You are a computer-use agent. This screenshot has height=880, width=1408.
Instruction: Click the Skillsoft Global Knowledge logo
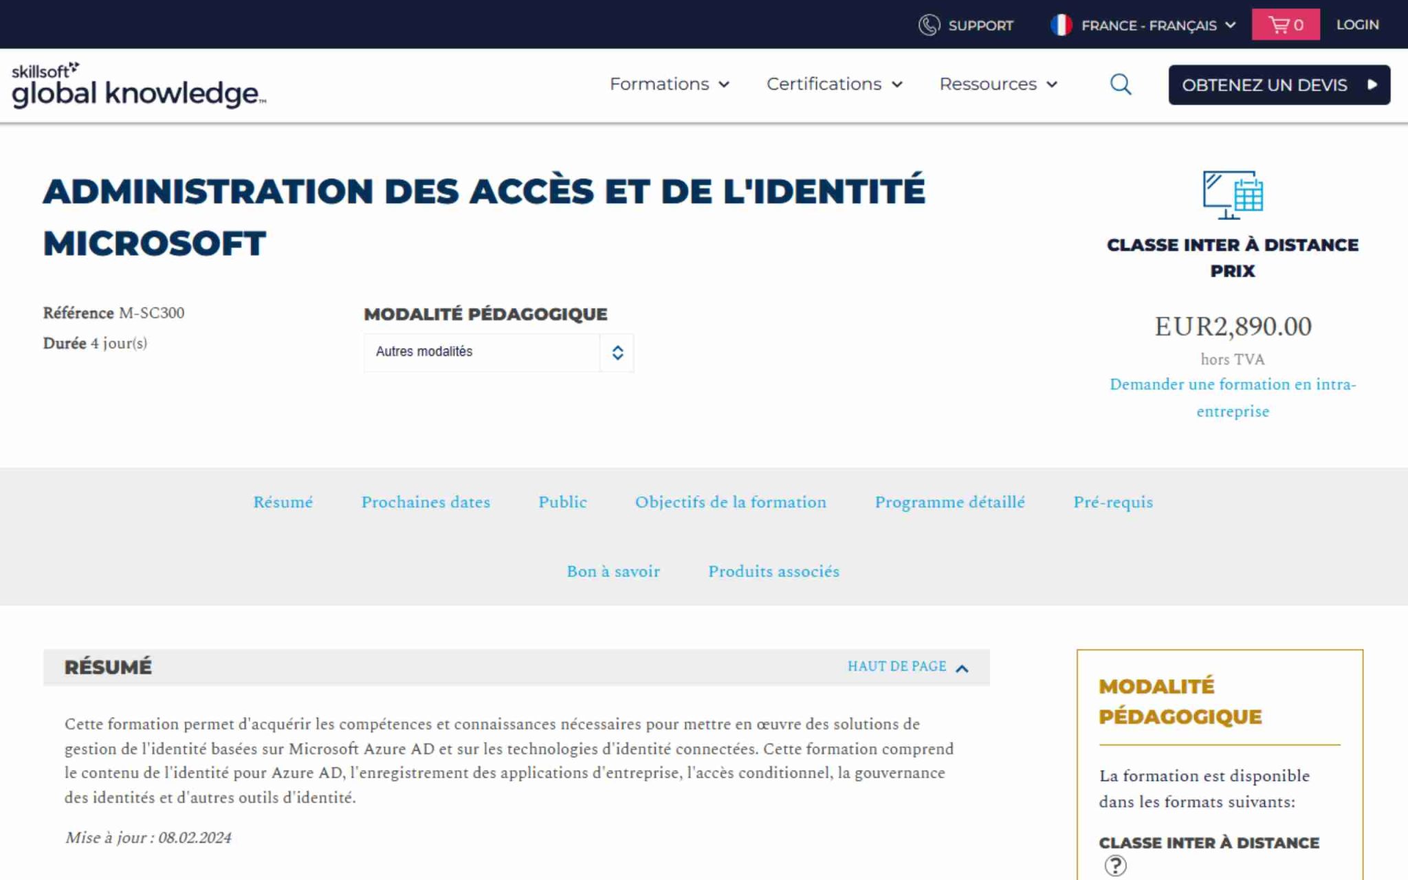point(139,85)
